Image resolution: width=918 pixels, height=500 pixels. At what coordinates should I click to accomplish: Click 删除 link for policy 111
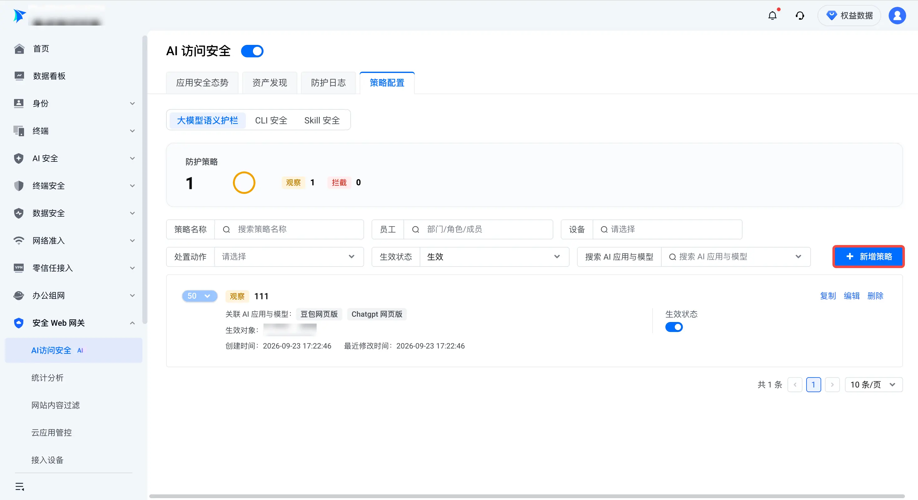tap(875, 296)
